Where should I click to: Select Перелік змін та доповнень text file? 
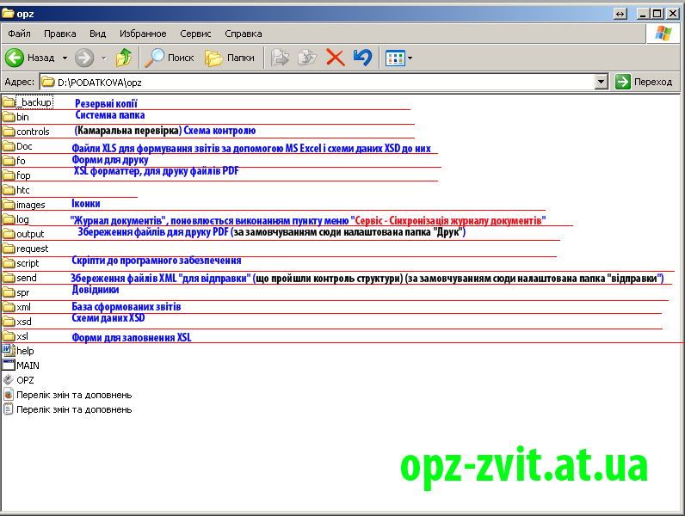tap(67, 409)
